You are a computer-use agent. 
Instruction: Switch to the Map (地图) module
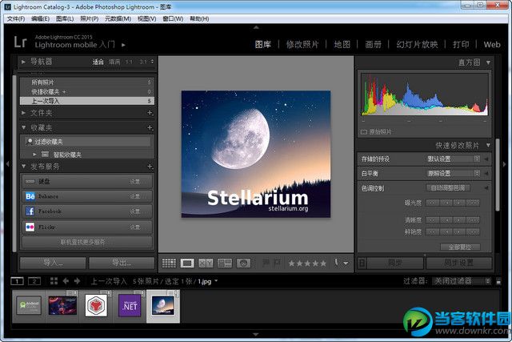342,45
